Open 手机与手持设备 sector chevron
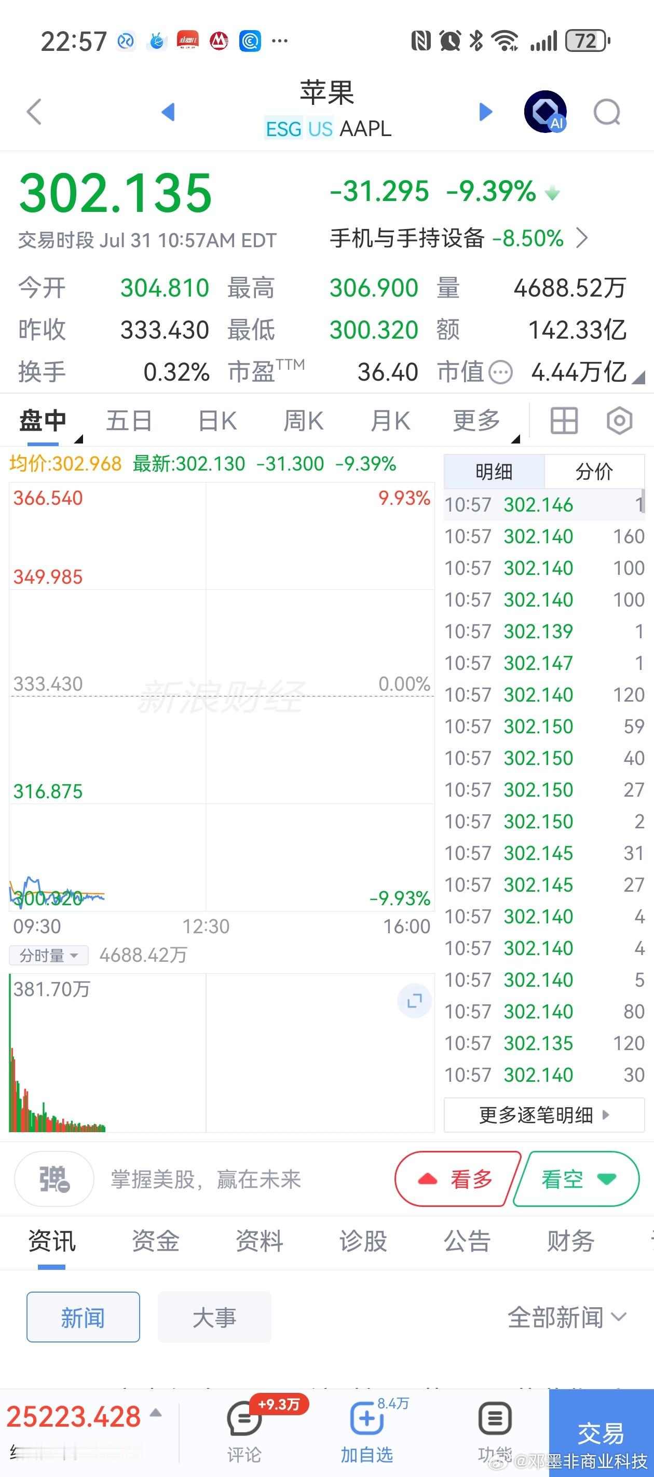The width and height of the screenshot is (654, 1477). (582, 238)
